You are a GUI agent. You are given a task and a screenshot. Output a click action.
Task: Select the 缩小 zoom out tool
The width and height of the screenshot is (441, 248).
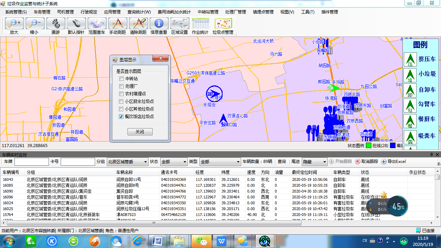(x=35, y=24)
